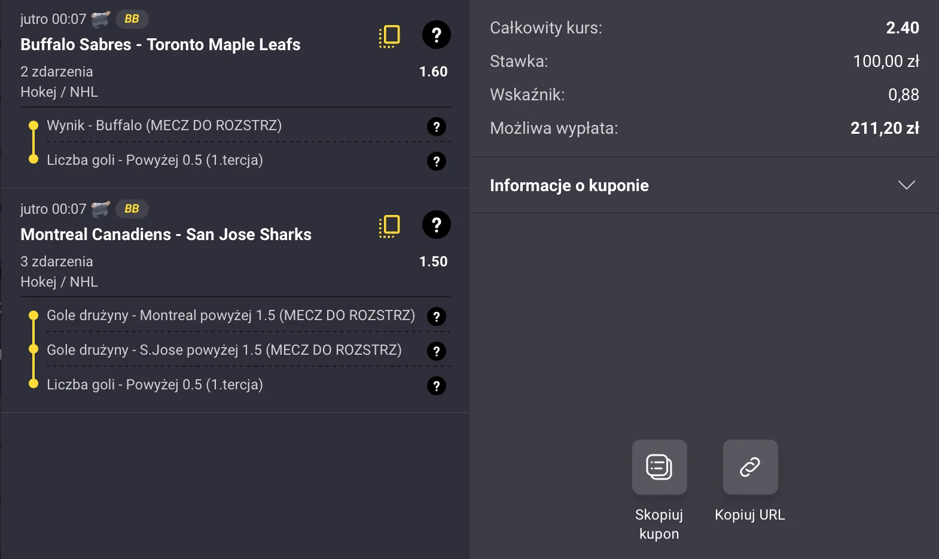Click the copy bet icon on Montreal Canadiens match
Viewport: 939px width, 559px height.
[389, 225]
